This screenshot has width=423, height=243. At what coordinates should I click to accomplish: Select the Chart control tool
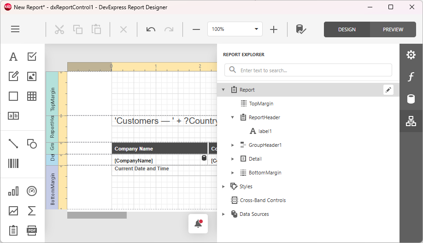(x=13, y=191)
